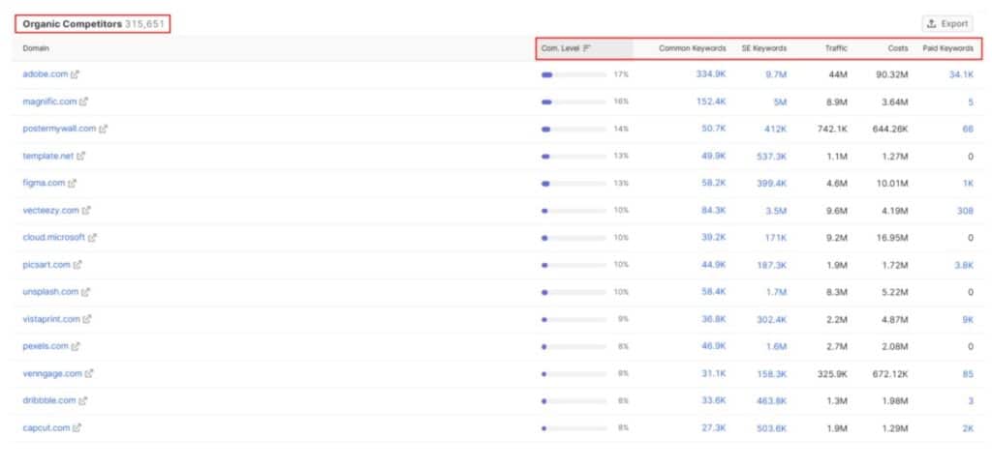
Task: Click template.net SE keywords 537.3K
Action: 772,156
